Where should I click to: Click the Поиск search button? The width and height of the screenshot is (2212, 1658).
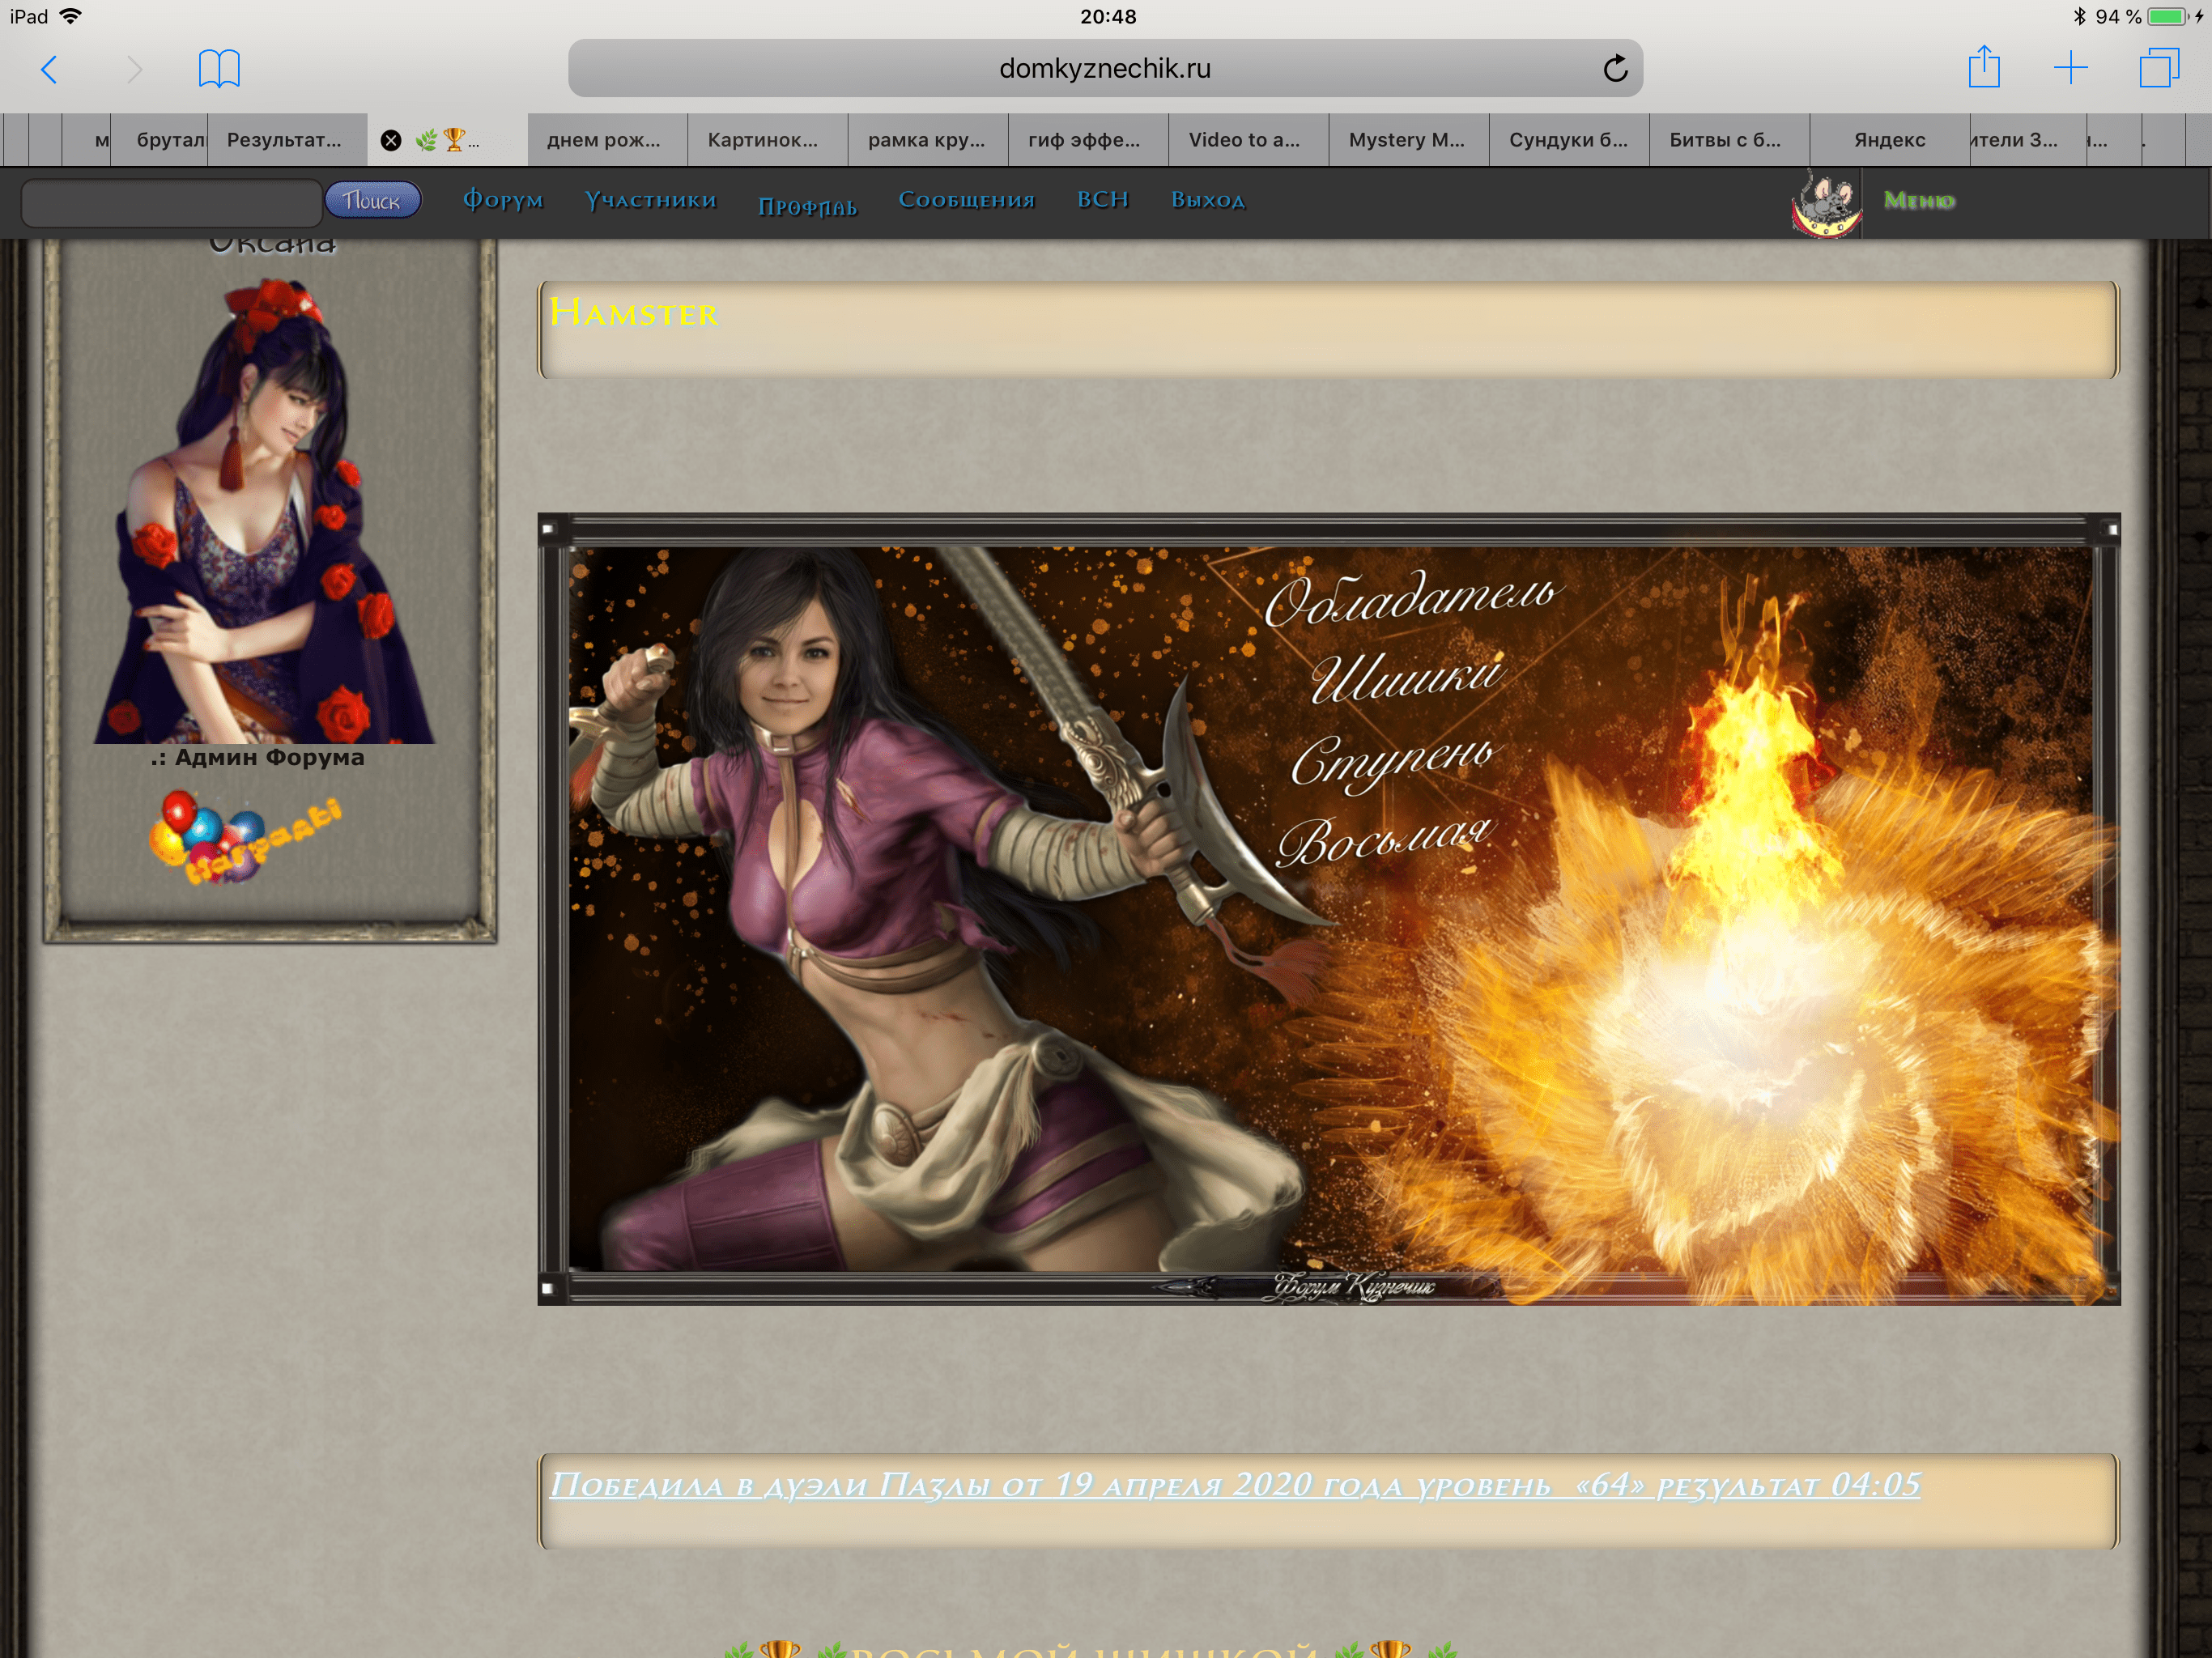coord(372,201)
